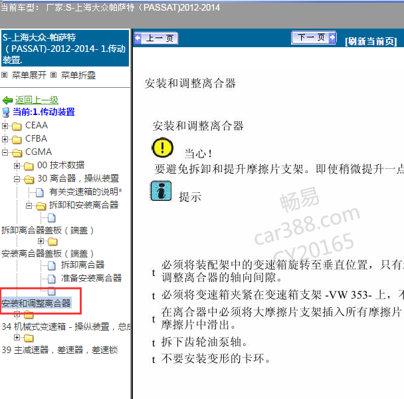
Task: Collapse all menus via 菜单折叠
Action: point(78,75)
